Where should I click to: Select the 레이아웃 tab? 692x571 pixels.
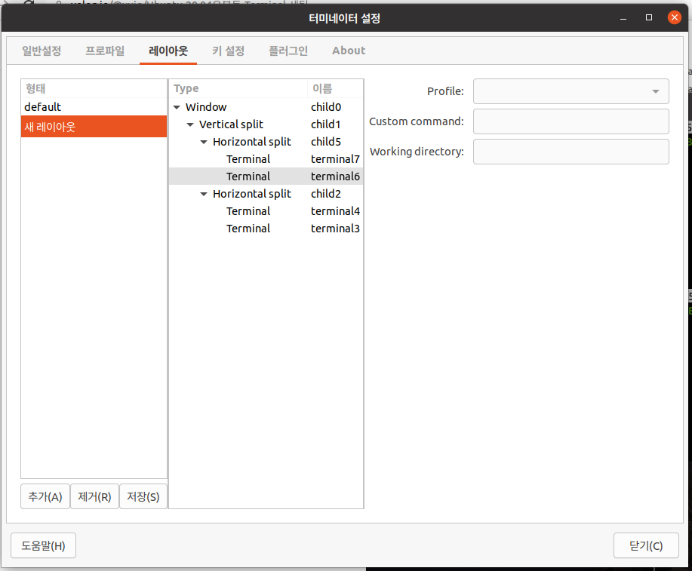click(168, 51)
